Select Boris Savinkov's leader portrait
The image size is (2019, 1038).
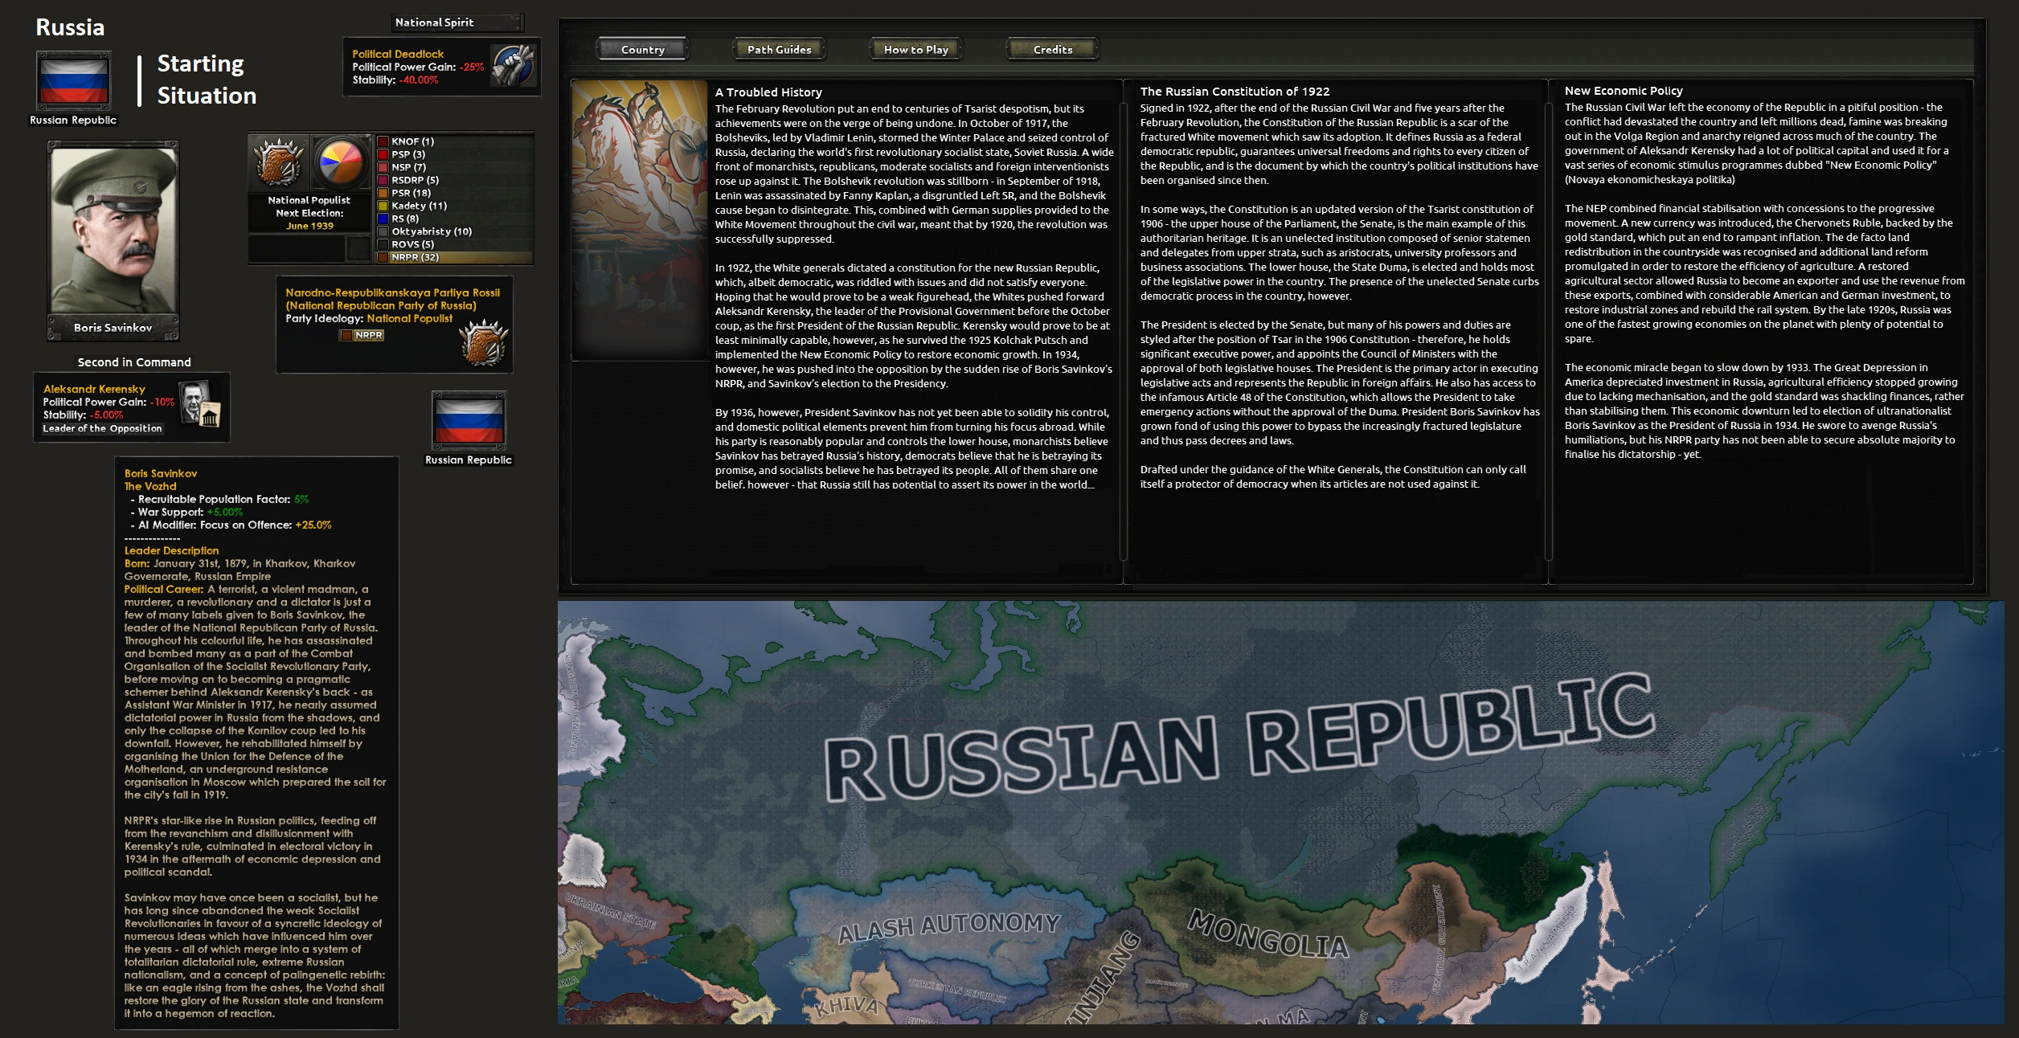pos(113,231)
